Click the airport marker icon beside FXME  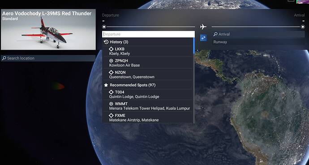[111, 115]
